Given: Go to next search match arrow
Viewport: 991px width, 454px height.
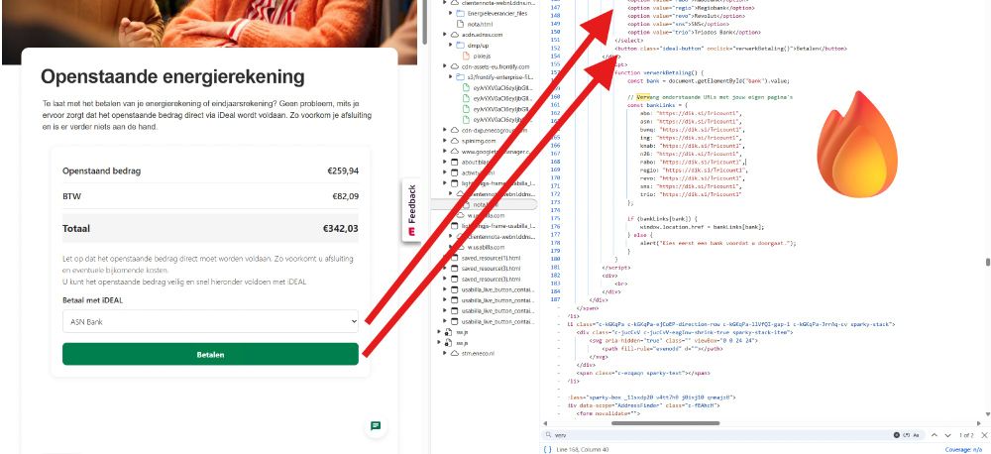Looking at the screenshot, I should (x=947, y=435).
